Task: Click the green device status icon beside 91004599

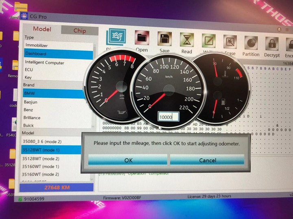Action: pos(20,199)
